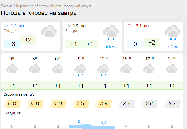Click the cloud icon at 6:00
Viewport: 187px width, 129px height.
coord(58,69)
